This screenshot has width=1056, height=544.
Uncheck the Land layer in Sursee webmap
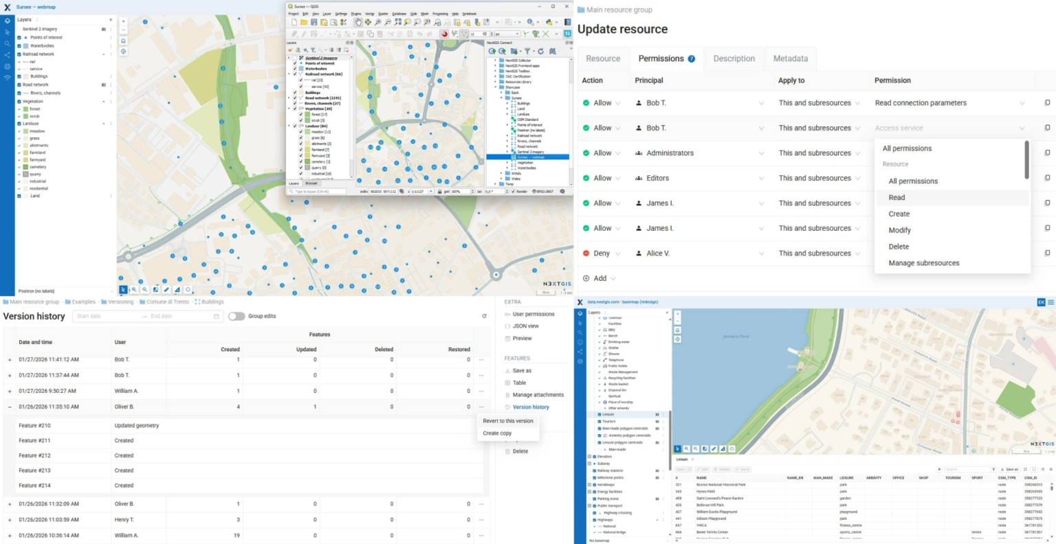(x=19, y=196)
